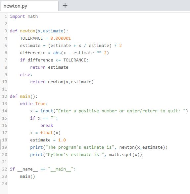The width and height of the screenshot is (190, 194).
Task: Click the 'if x == "":' line
Action: tap(44, 118)
